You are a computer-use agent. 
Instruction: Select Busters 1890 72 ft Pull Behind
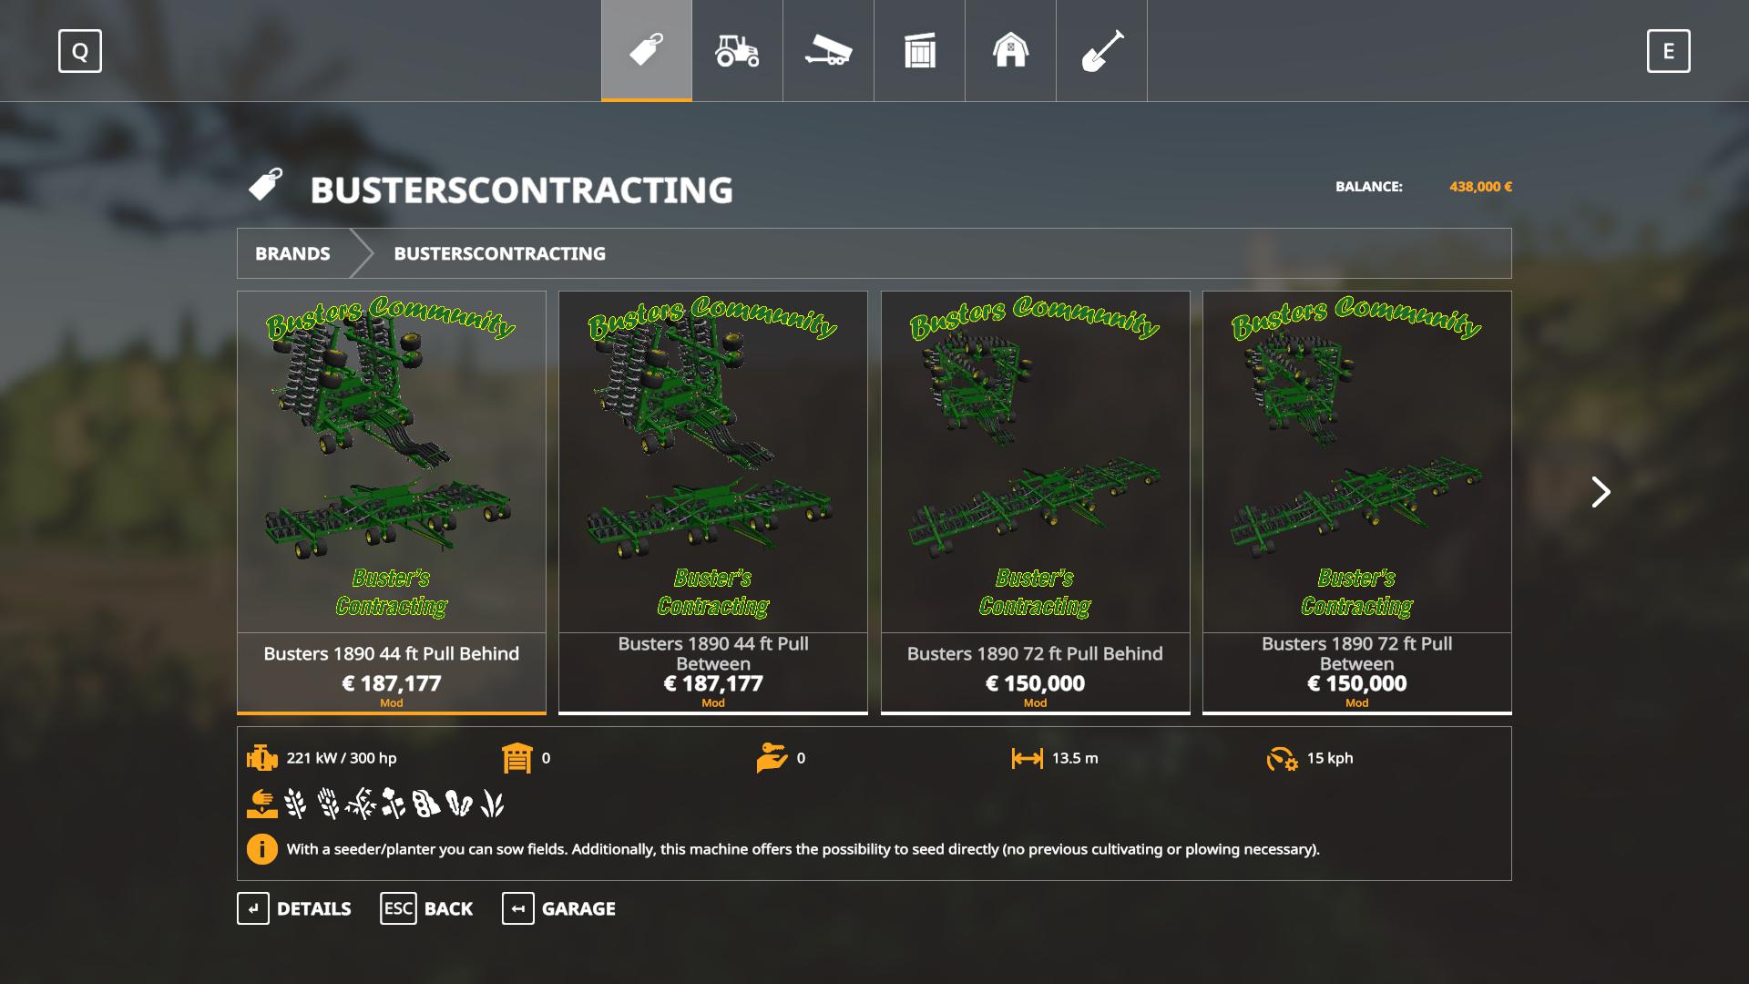(x=1036, y=502)
